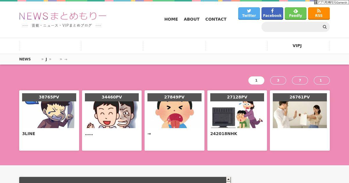Go to the HOME page
Screen dimensions: 349x183
(171, 19)
